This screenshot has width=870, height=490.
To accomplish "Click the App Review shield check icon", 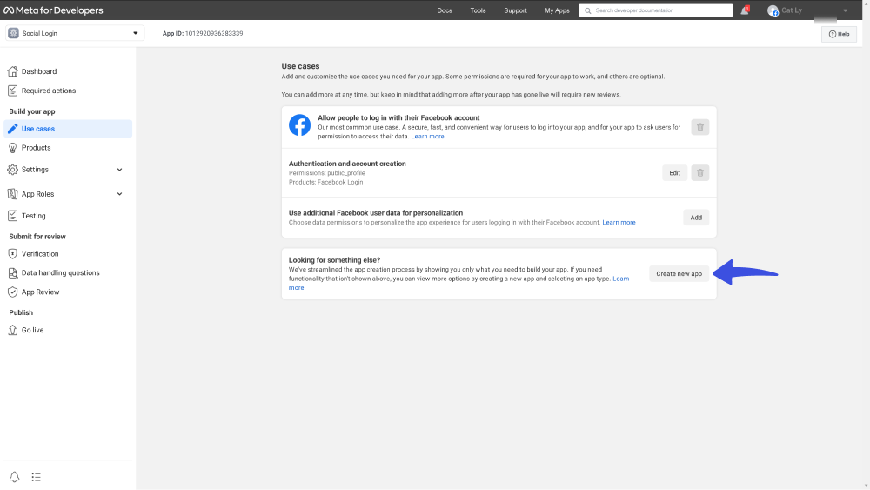I will pos(13,292).
